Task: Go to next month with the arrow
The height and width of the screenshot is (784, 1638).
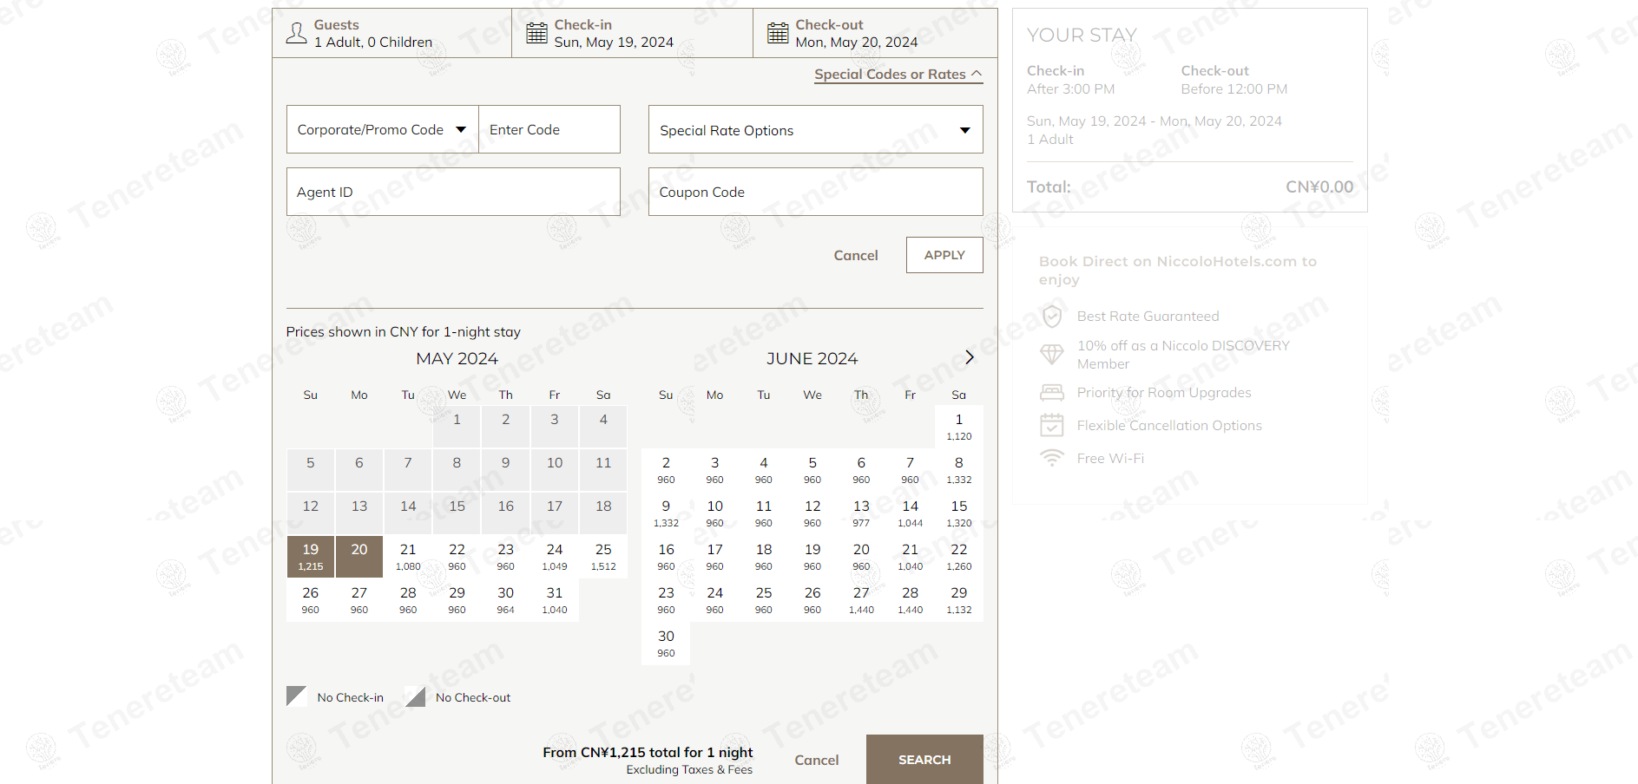Action: pos(970,357)
